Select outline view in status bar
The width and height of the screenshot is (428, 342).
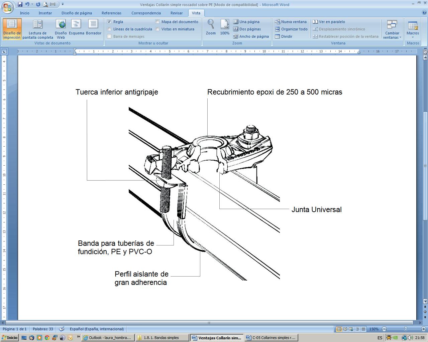point(357,329)
